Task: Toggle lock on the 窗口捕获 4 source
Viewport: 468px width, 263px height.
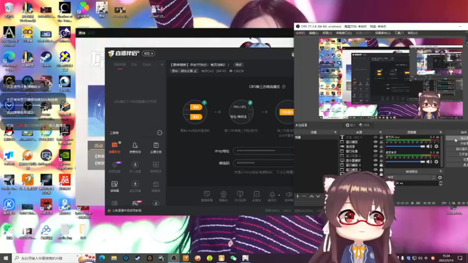Action: tap(381, 165)
